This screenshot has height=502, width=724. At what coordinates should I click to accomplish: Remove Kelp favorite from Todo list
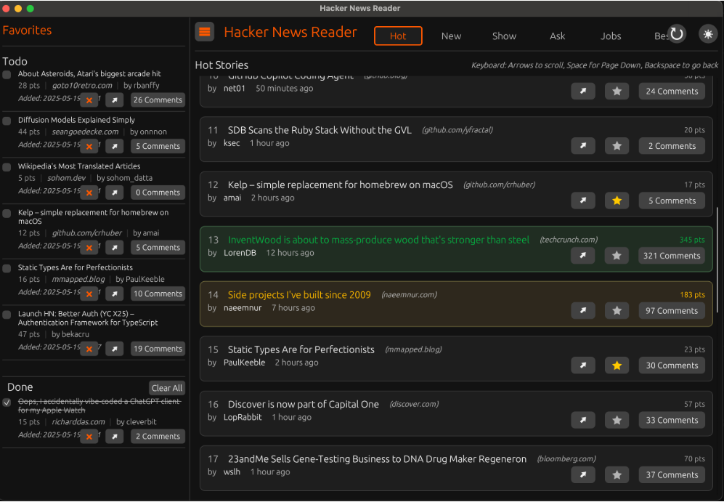click(x=89, y=248)
